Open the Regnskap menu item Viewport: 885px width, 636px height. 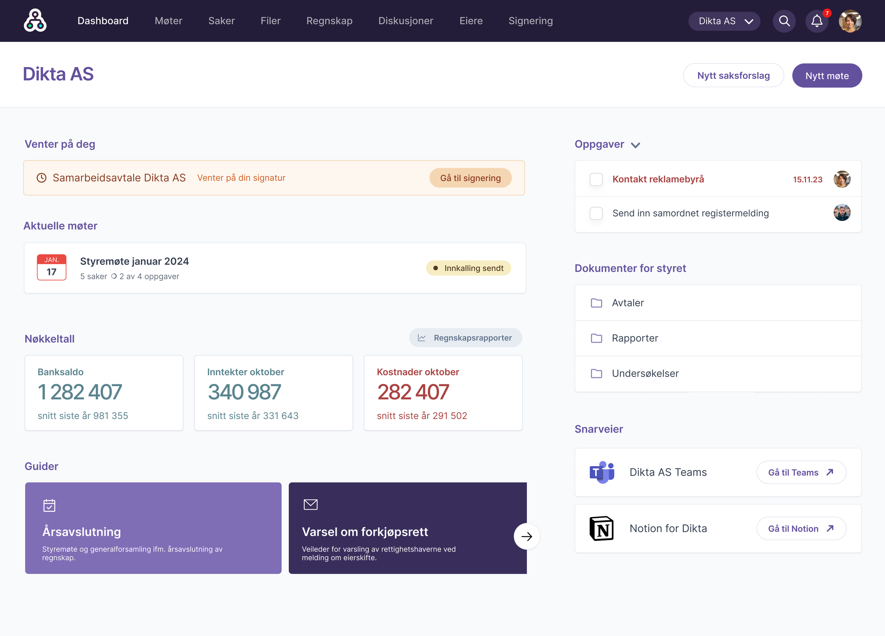coord(329,21)
